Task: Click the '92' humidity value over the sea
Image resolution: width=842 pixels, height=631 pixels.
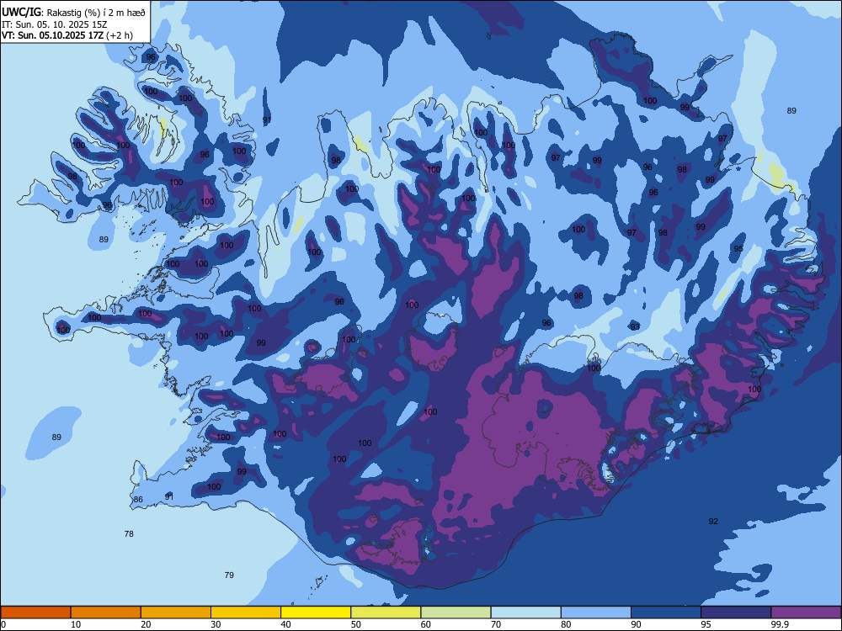Action: point(713,522)
